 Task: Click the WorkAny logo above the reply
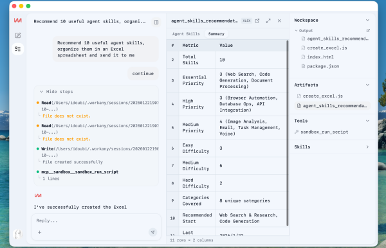pyautogui.click(x=38, y=195)
